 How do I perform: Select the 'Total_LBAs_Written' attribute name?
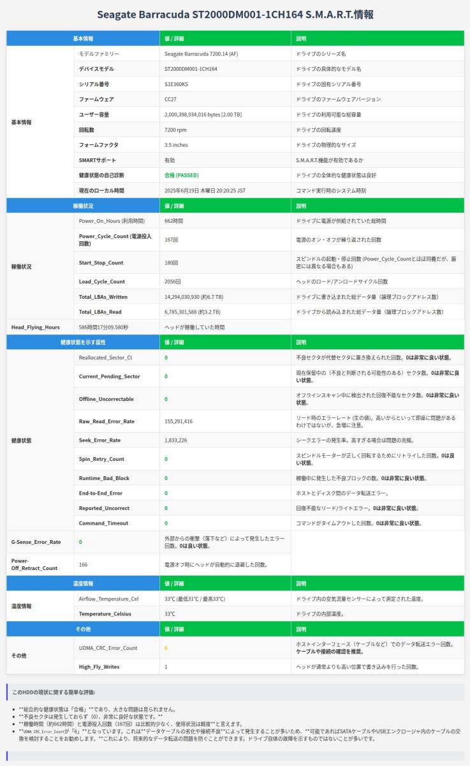[103, 297]
